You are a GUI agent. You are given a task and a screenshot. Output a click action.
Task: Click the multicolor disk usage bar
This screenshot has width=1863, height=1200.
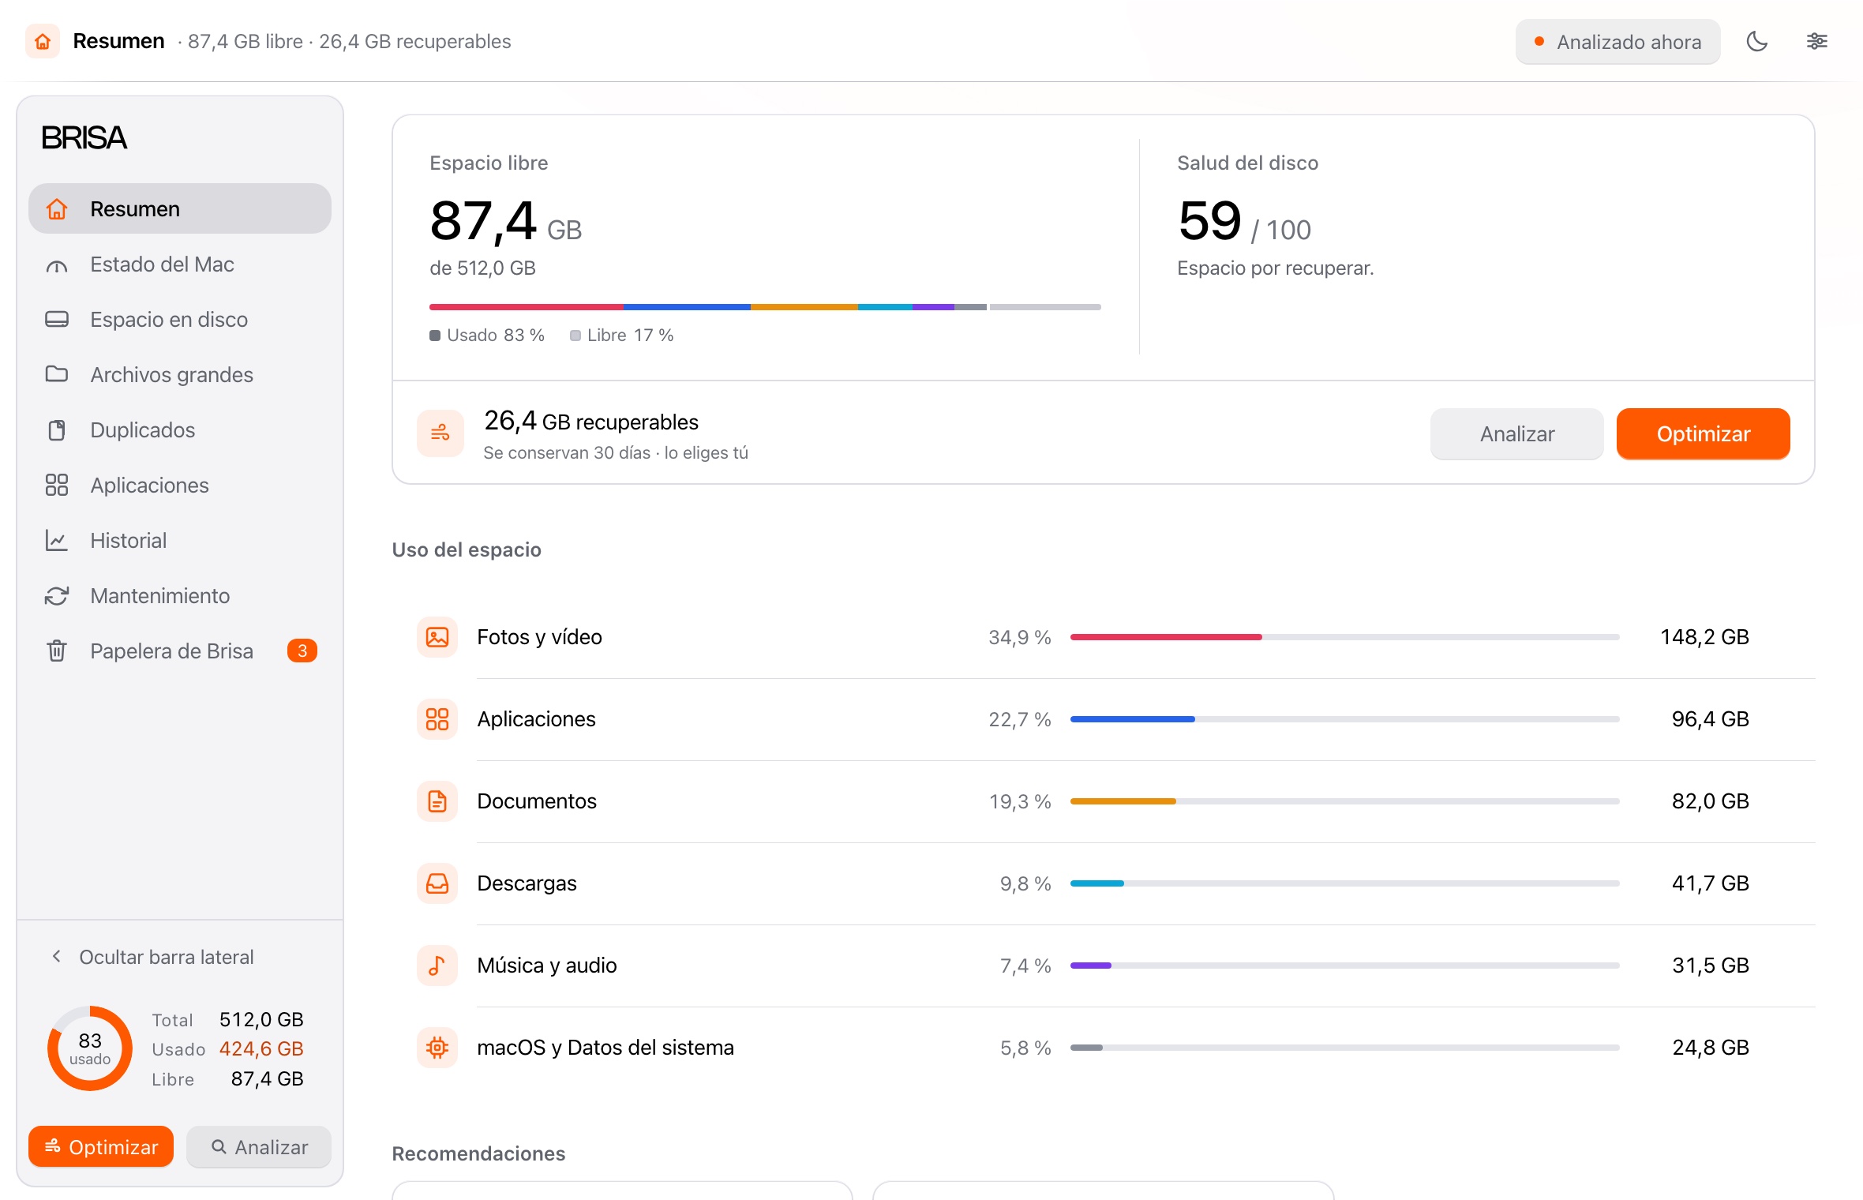click(765, 307)
